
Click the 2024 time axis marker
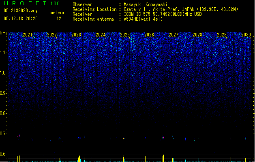pos(101,34)
